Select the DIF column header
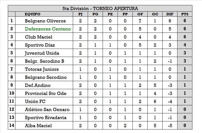 tap(170, 14)
